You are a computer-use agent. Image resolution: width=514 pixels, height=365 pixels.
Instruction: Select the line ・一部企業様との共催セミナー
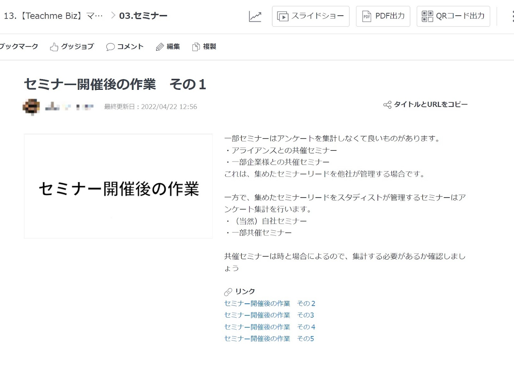tap(277, 162)
